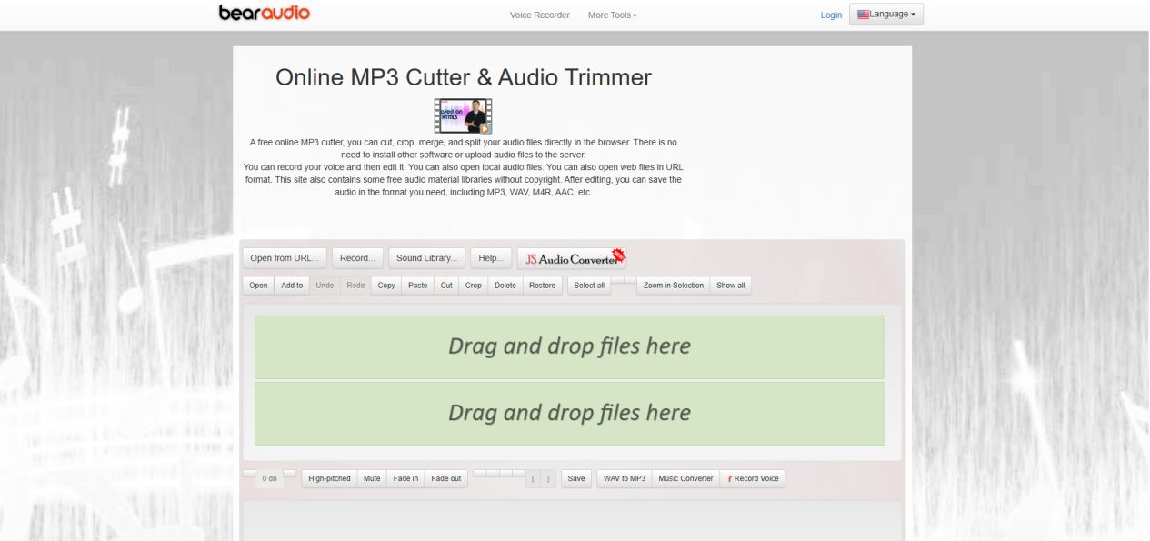This screenshot has width=1150, height=541.
Task: Crop audio to selection
Action: tap(473, 286)
